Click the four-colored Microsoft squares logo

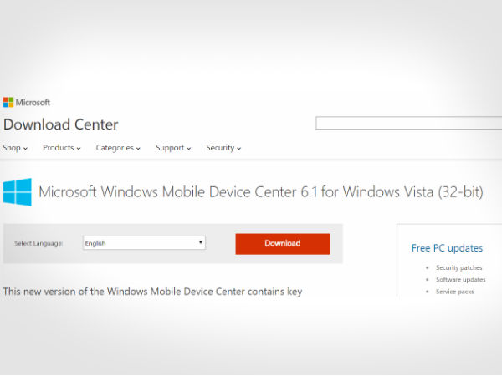[x=8, y=102]
